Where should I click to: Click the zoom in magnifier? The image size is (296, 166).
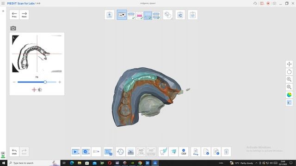tap(289, 79)
